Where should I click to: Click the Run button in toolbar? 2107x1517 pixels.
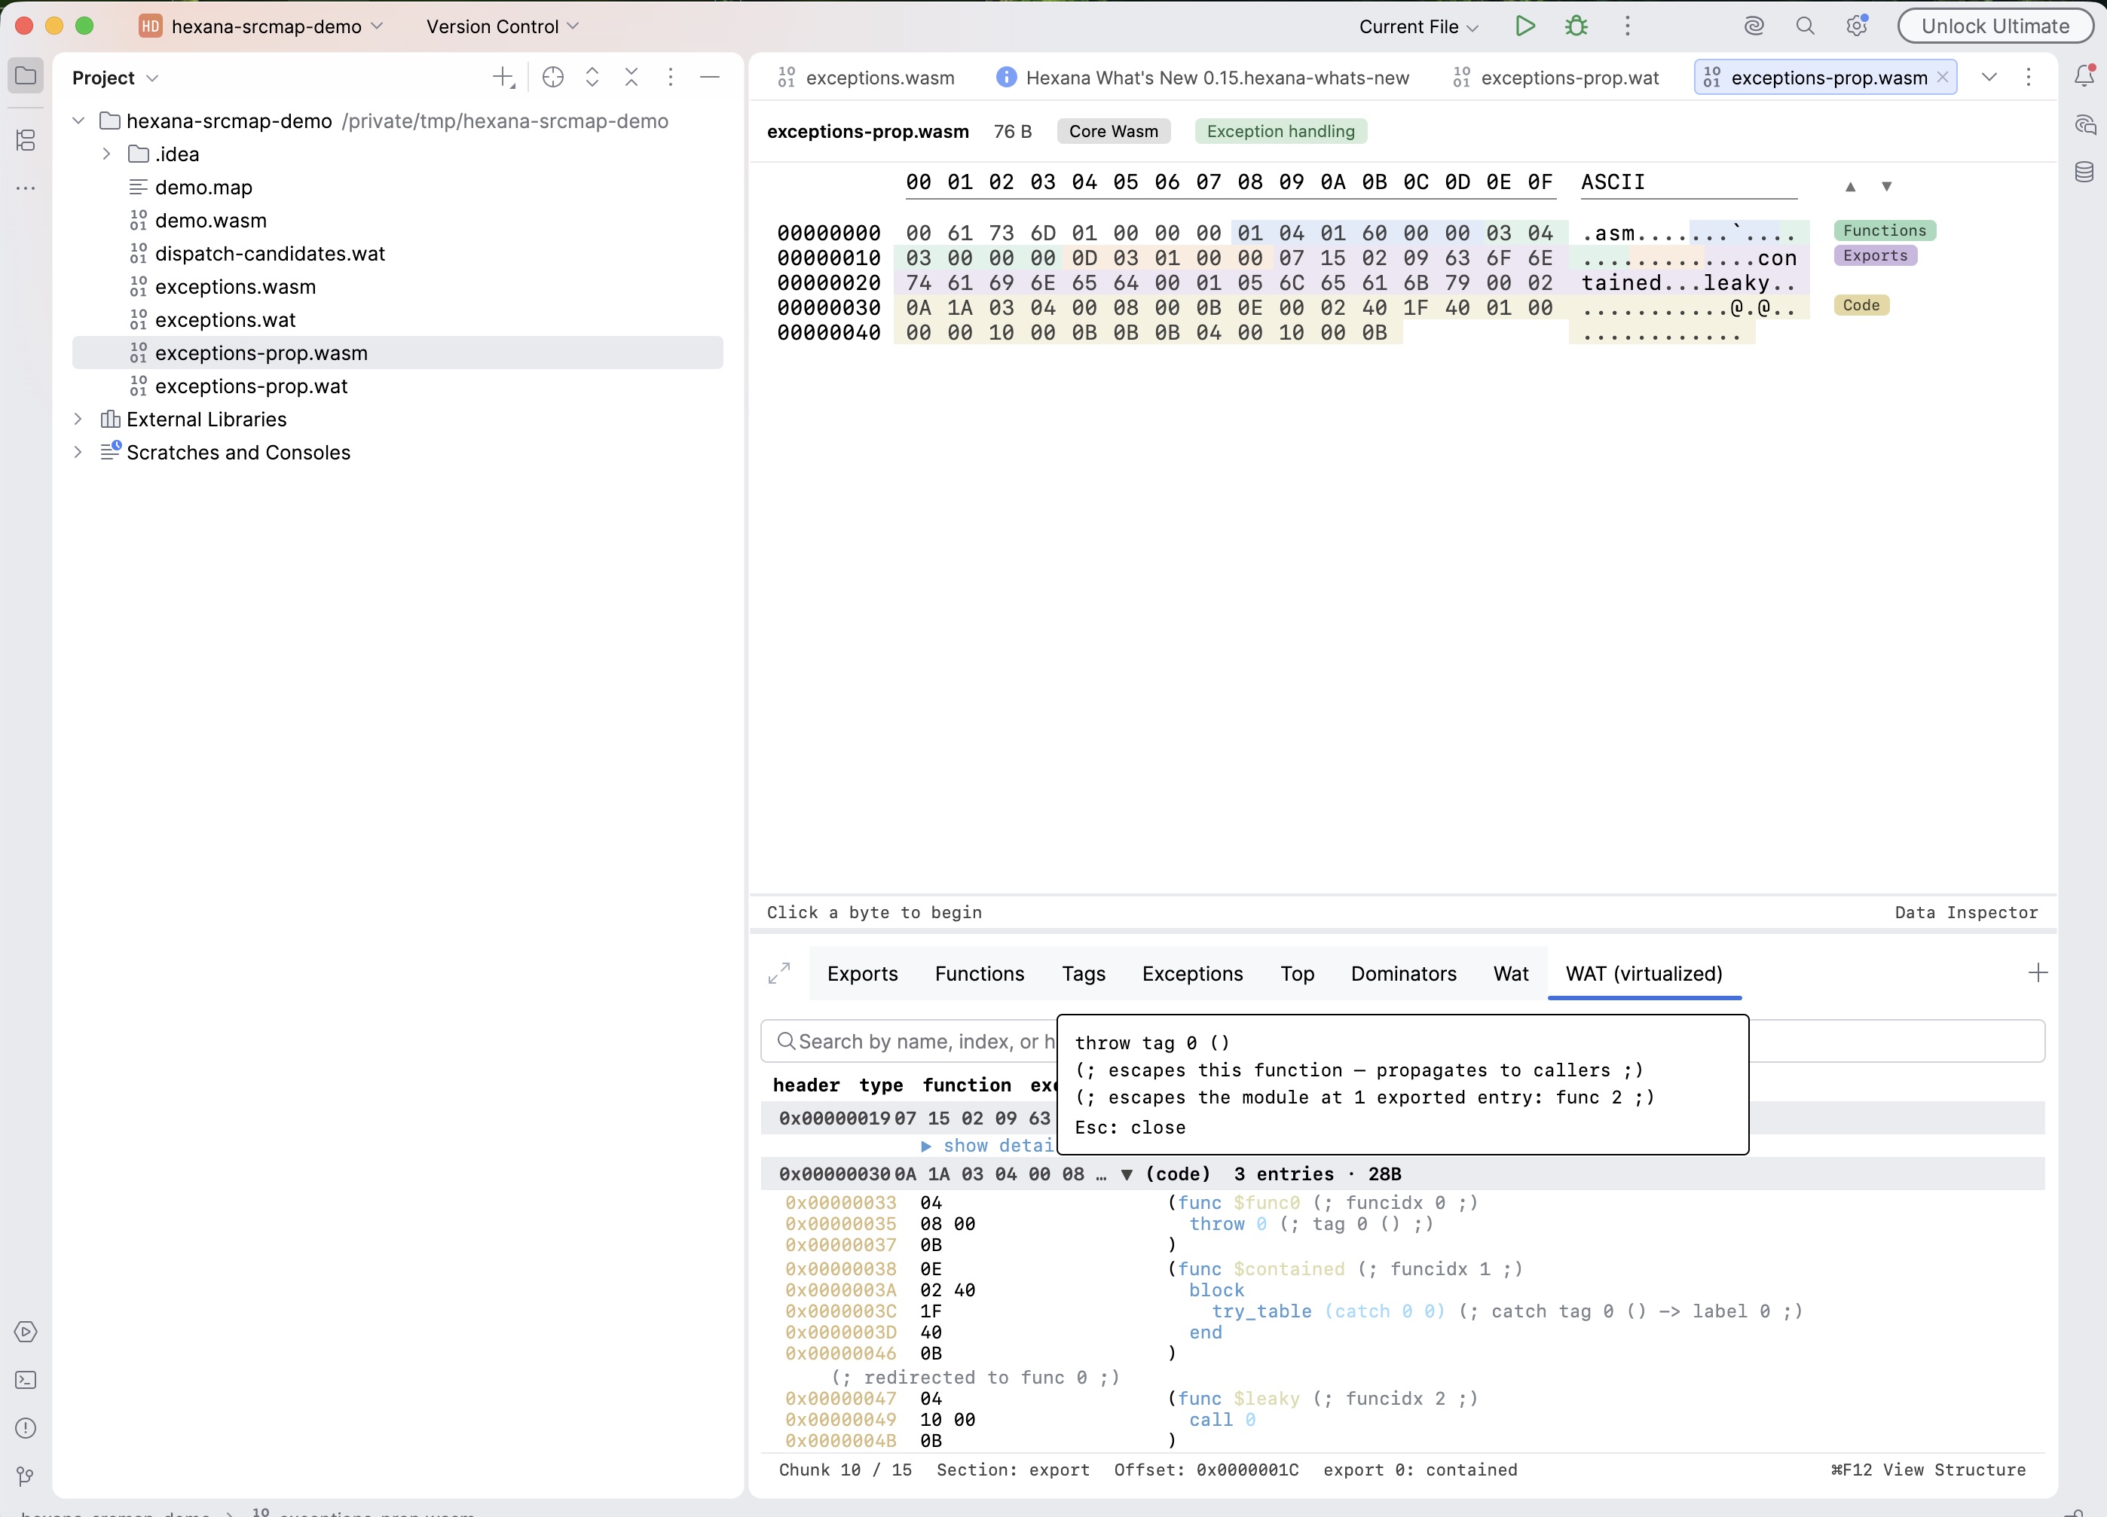[1524, 26]
